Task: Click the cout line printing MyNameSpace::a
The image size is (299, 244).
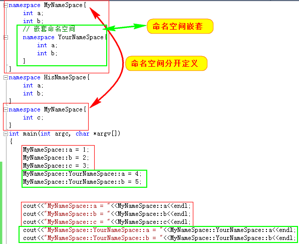Action: pyautogui.click(x=107, y=206)
